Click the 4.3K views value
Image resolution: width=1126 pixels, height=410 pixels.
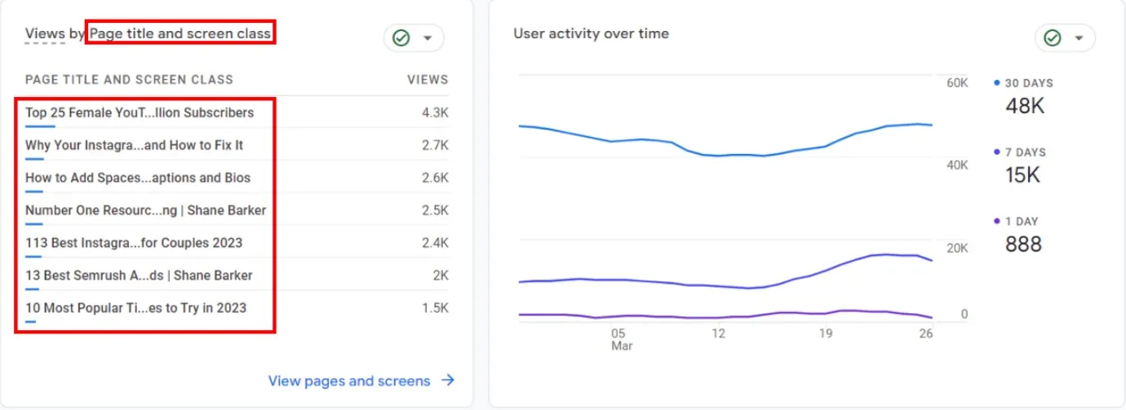click(435, 112)
